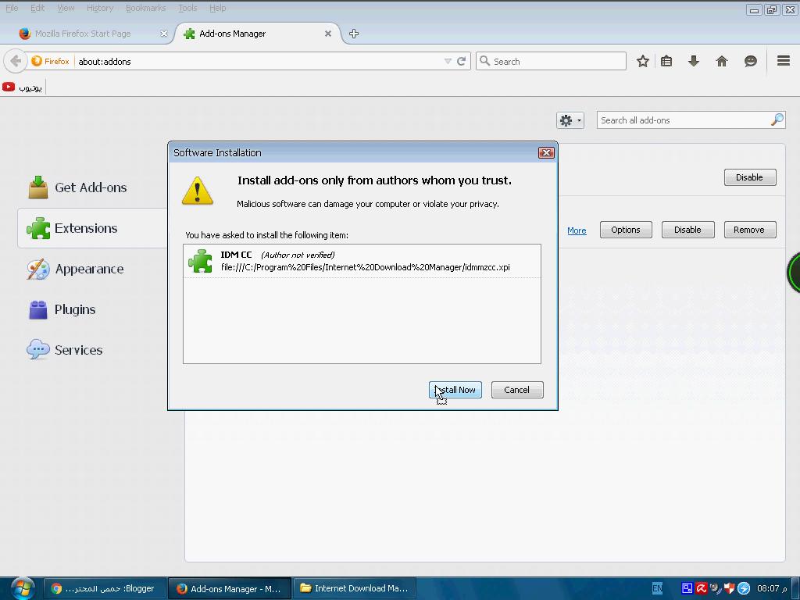
Task: Click the Install Now button
Action: 455,390
